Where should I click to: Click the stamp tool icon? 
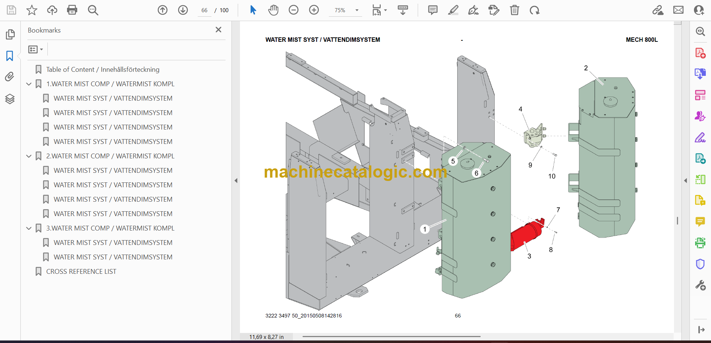coord(494,10)
